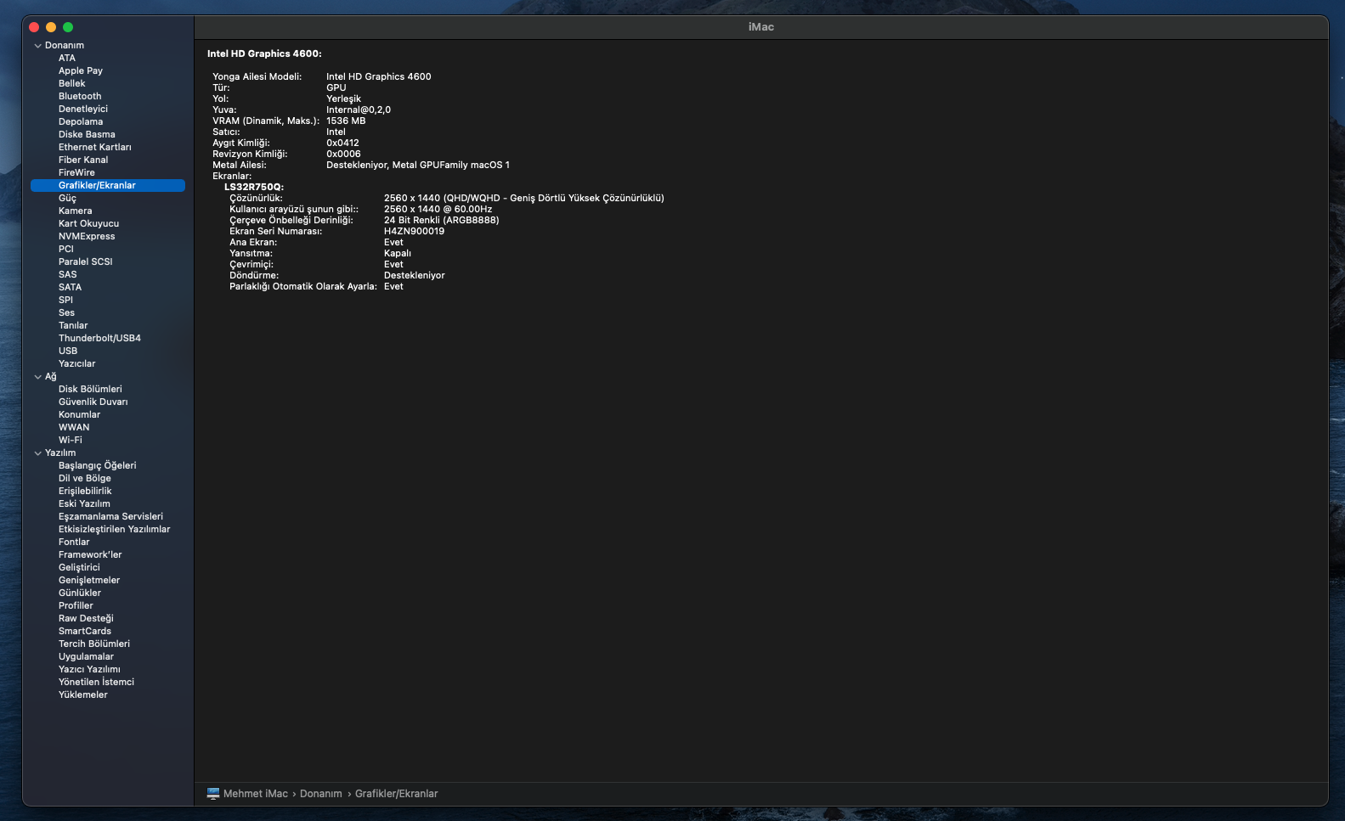This screenshot has width=1345, height=821.
Task: Select USB in the hardware list
Action: 68,351
